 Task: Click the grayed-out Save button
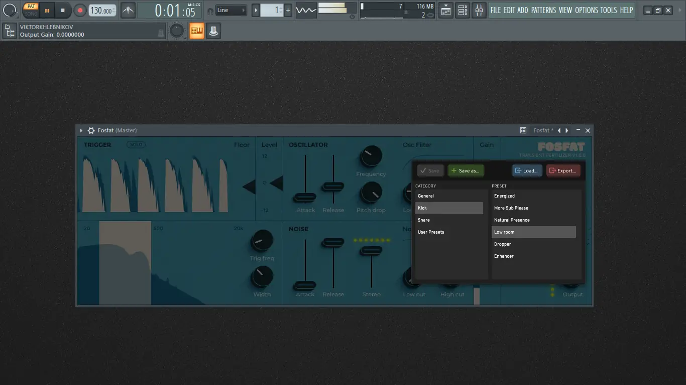pos(430,170)
